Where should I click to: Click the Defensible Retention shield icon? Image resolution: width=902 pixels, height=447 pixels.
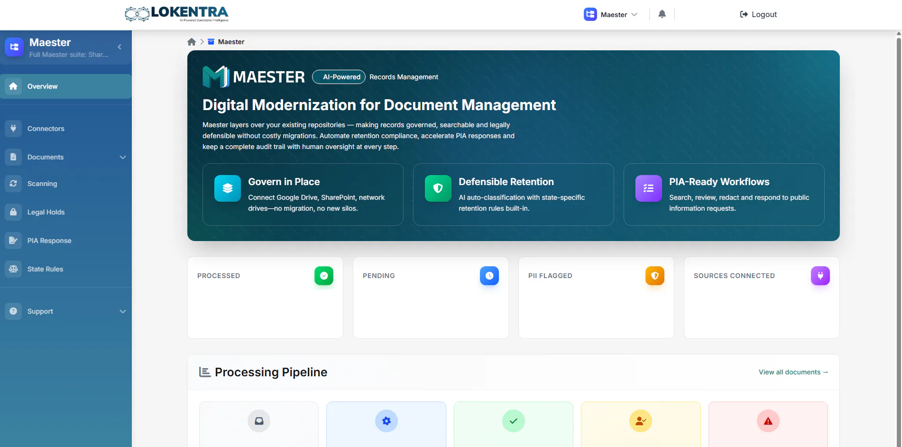tap(438, 188)
